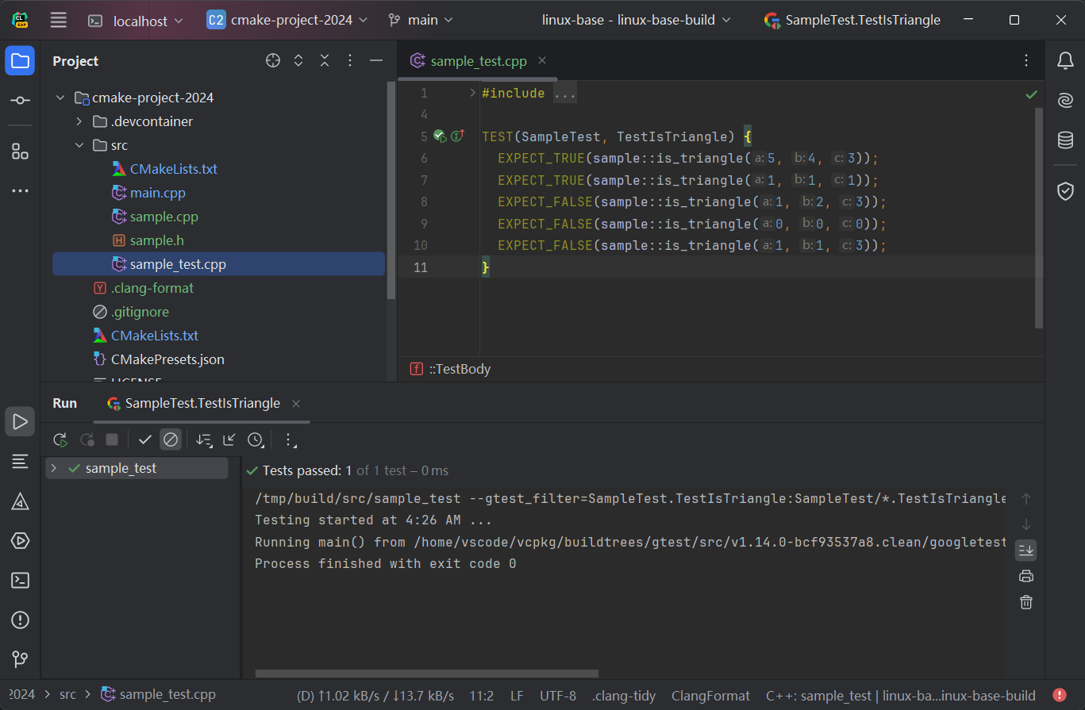The width and height of the screenshot is (1085, 710).
Task: Close SampleTest.TestIsTriangle run tab
Action: coord(296,404)
